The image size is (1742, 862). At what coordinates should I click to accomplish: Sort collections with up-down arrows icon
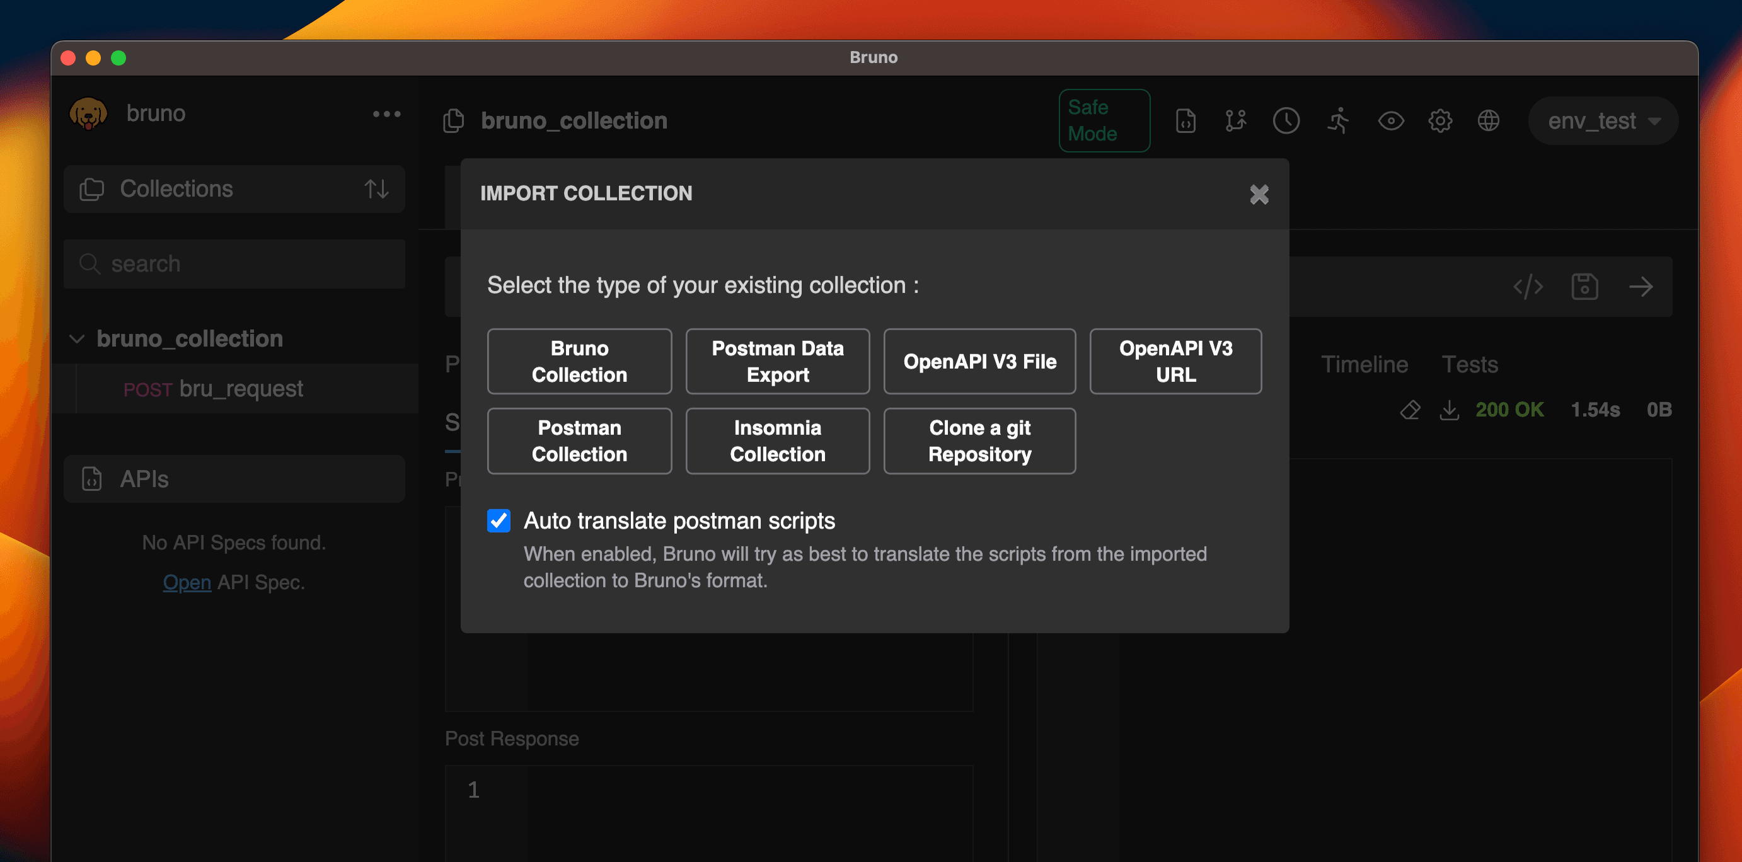coord(377,188)
